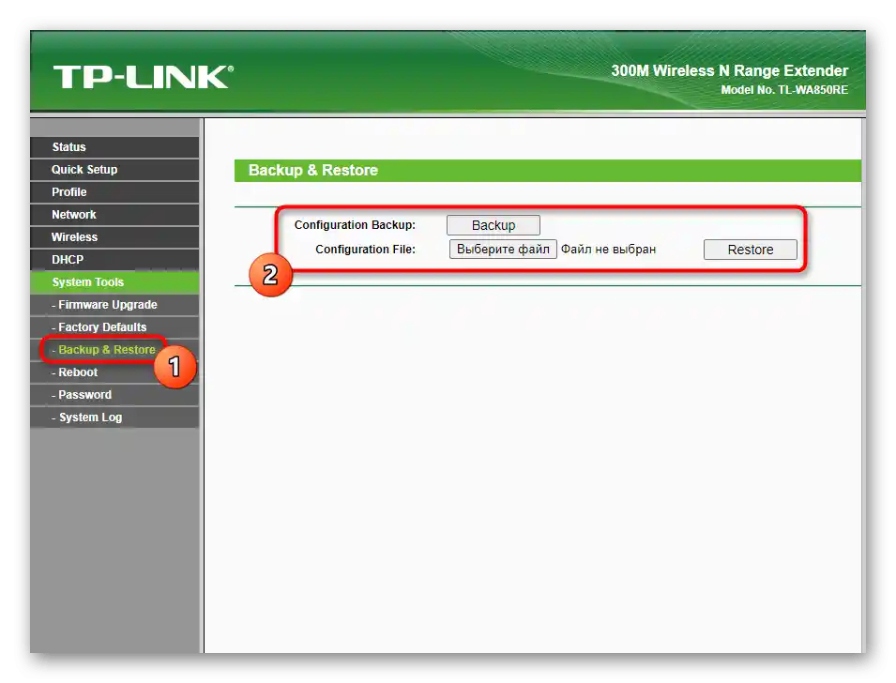The height and width of the screenshot is (683, 896).
Task: Click the Выберите файл file chooser button
Action: pyautogui.click(x=503, y=250)
